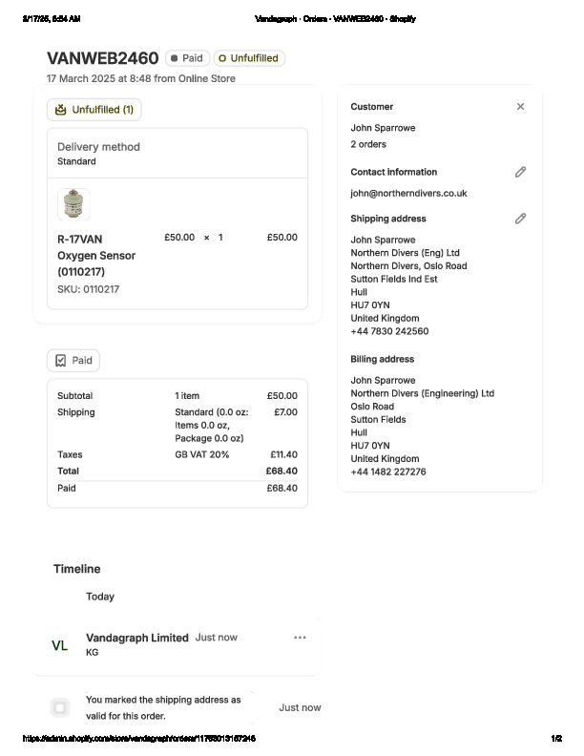The height and width of the screenshot is (756, 584).
Task: Click the john@northerndivers.co.uk email
Action: tap(408, 193)
